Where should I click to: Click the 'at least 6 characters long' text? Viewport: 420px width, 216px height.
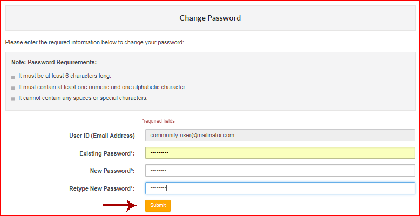coord(65,76)
